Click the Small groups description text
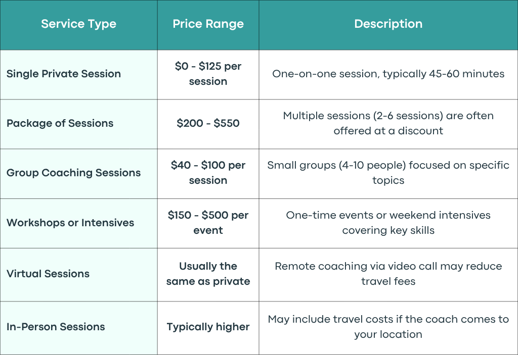This screenshot has height=355, width=518. (x=388, y=173)
